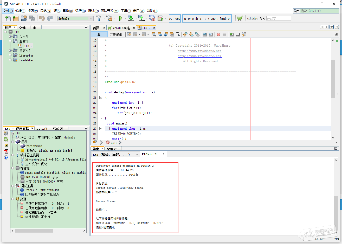Toggle the breakpoints icon in the dashboard sidebar
The height and width of the screenshot is (244, 342).
click(6, 145)
